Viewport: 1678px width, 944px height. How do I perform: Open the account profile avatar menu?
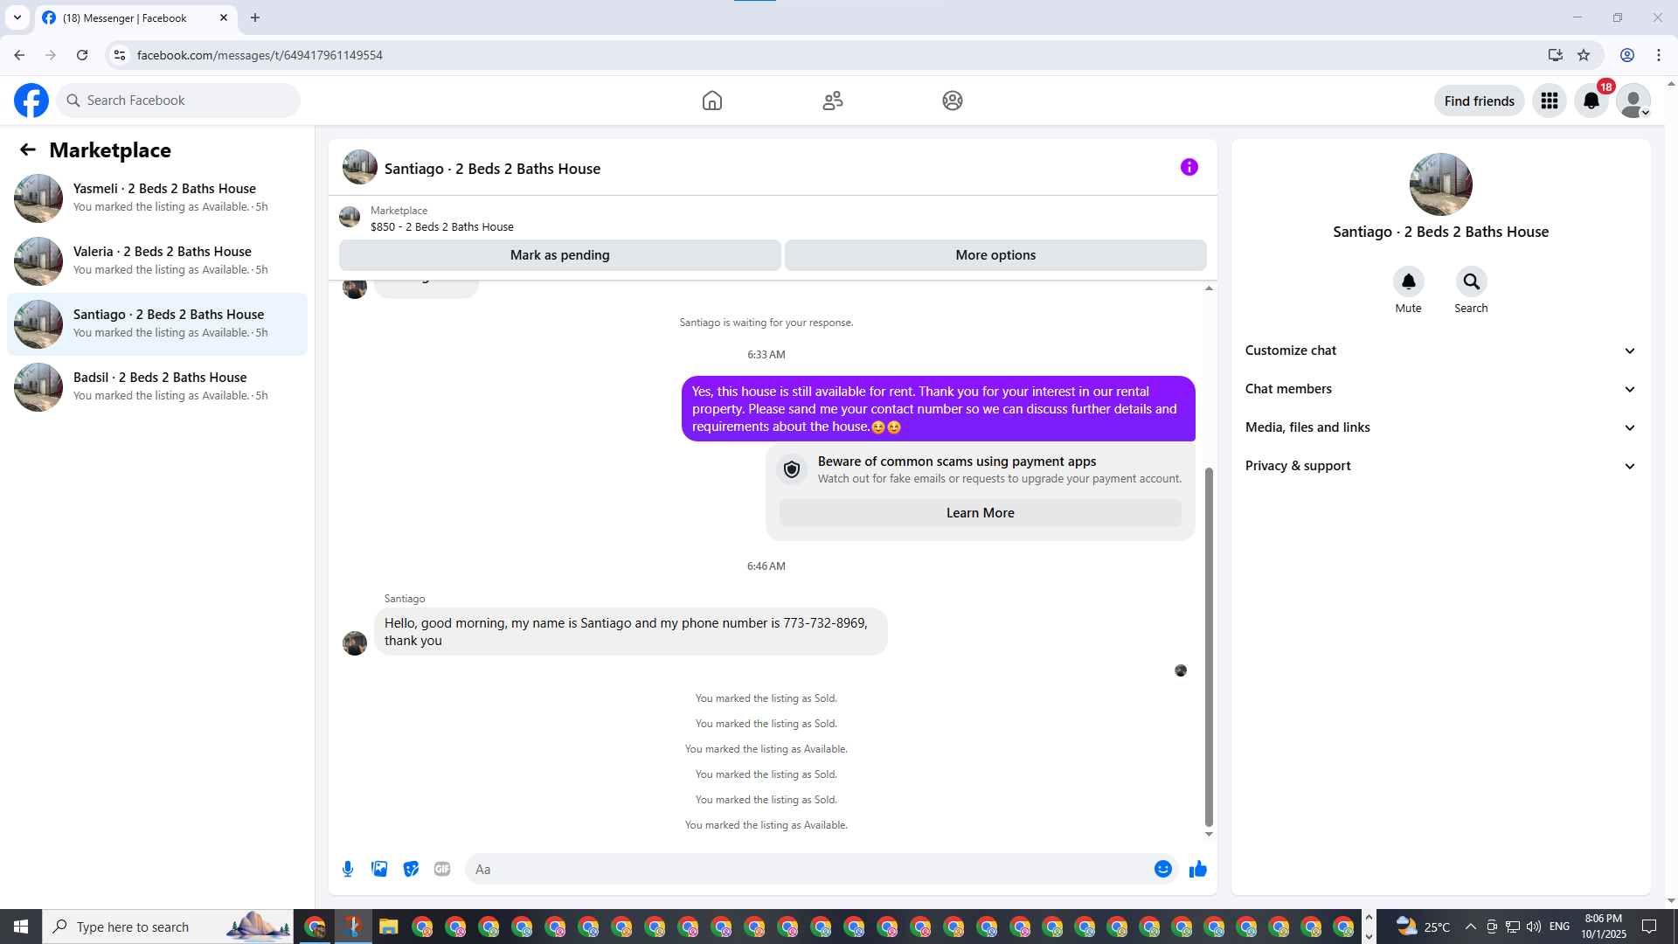point(1633,101)
